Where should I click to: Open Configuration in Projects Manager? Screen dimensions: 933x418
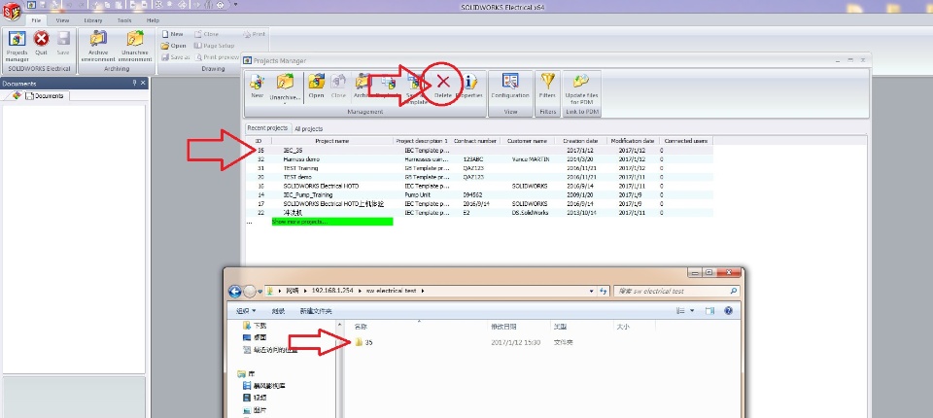pyautogui.click(x=510, y=84)
